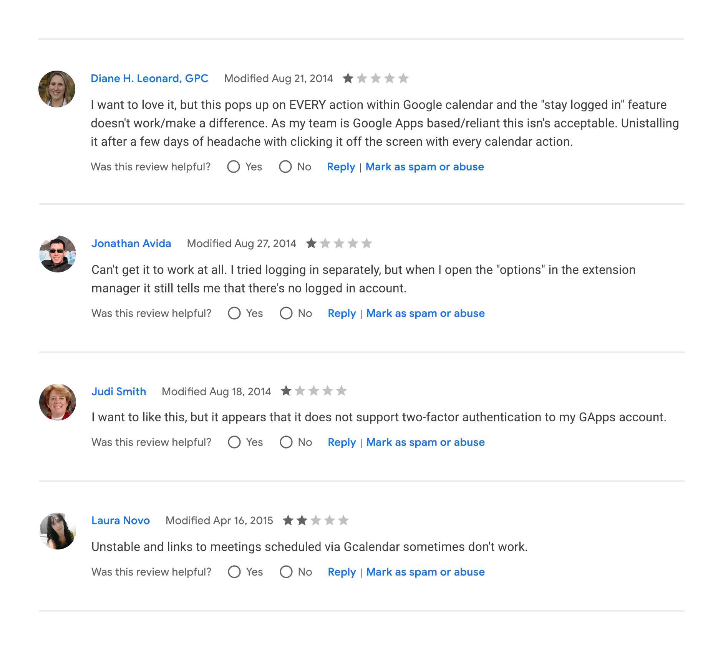
Task: Open Diane H. Leonard, GPC profile link
Action: click(149, 78)
